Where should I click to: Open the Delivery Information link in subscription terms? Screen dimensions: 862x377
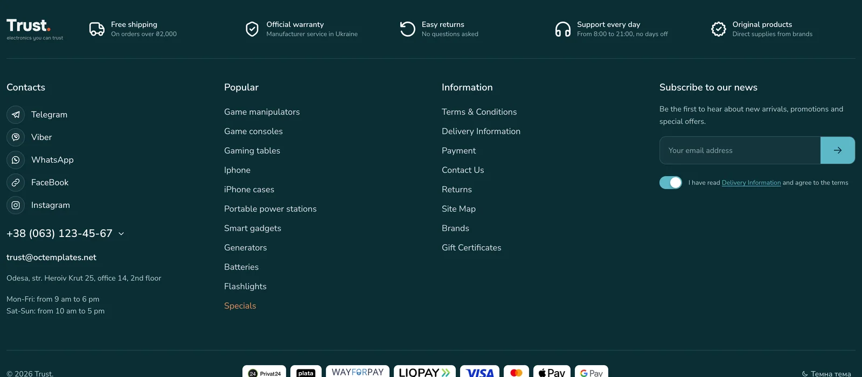pos(751,183)
